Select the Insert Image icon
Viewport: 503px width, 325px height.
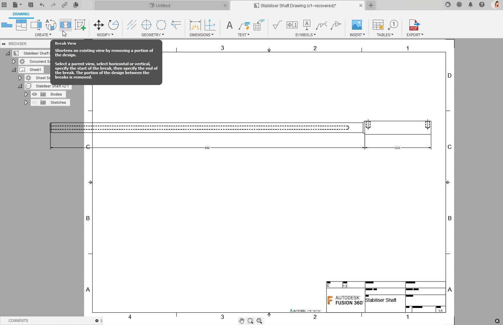[357, 25]
